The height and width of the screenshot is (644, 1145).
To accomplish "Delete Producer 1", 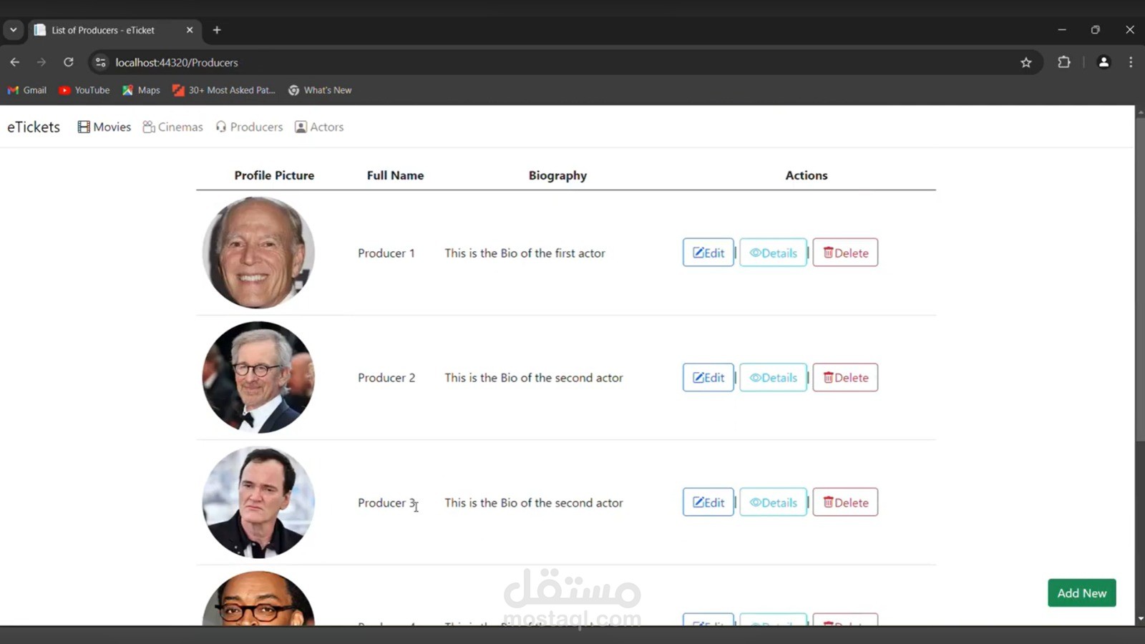I will tap(845, 253).
